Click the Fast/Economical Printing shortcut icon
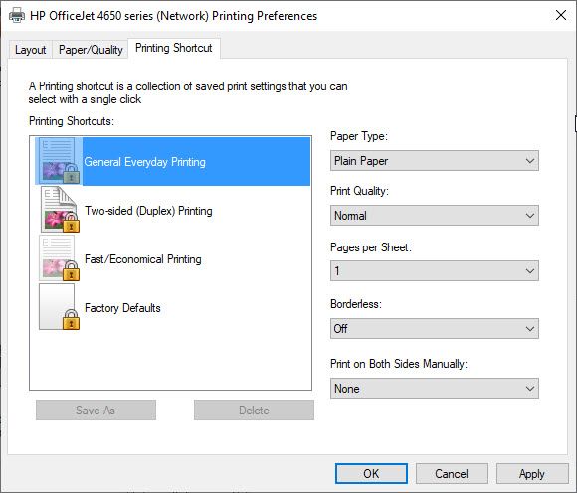The width and height of the screenshot is (577, 493). 59,258
